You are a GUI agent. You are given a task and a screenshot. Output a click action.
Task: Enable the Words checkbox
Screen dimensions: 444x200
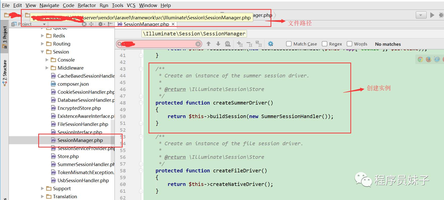pyautogui.click(x=349, y=44)
